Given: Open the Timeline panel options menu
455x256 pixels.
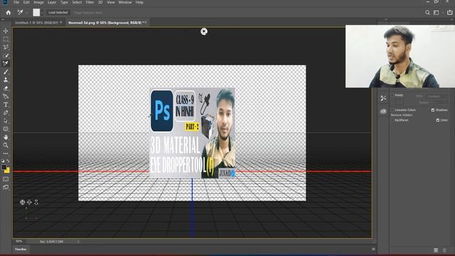Looking at the screenshot, I should [373, 249].
